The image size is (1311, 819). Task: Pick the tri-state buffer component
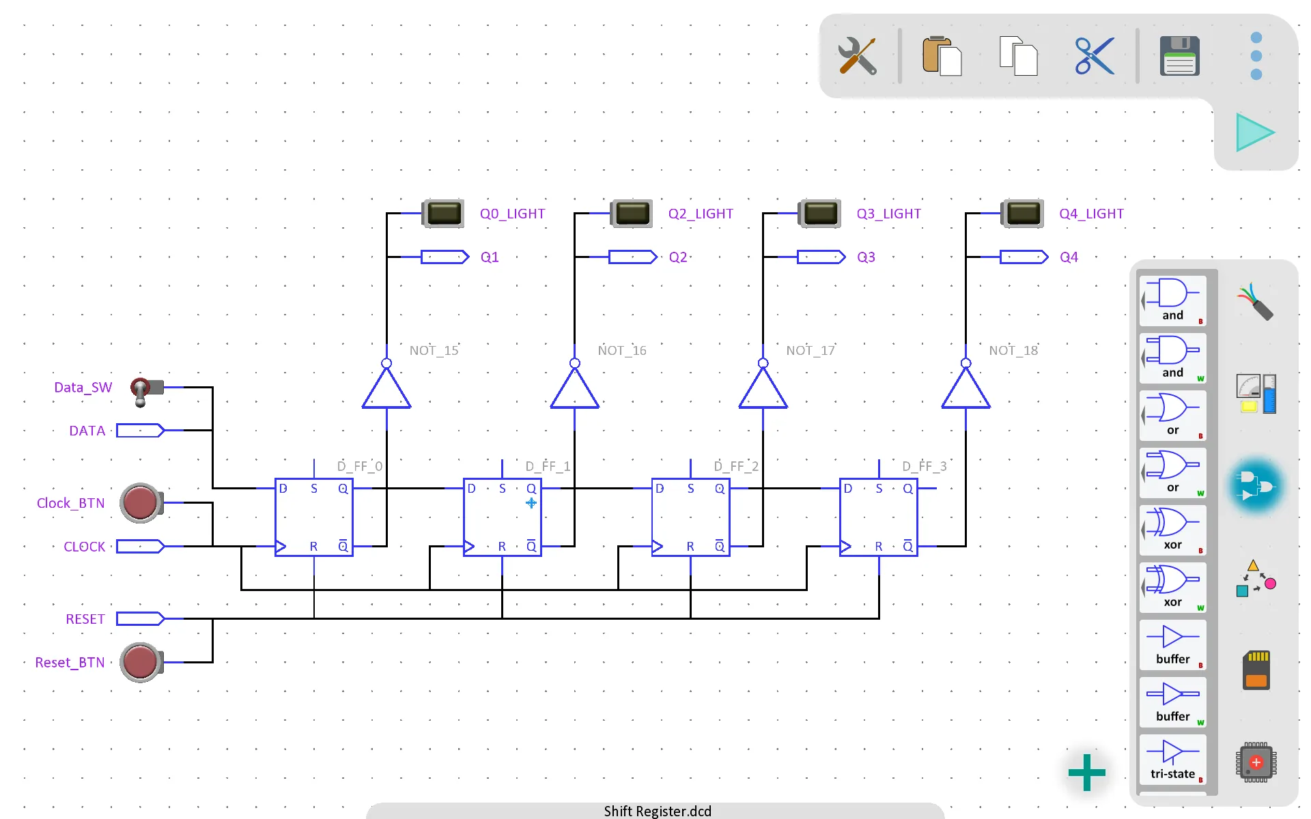coord(1172,760)
